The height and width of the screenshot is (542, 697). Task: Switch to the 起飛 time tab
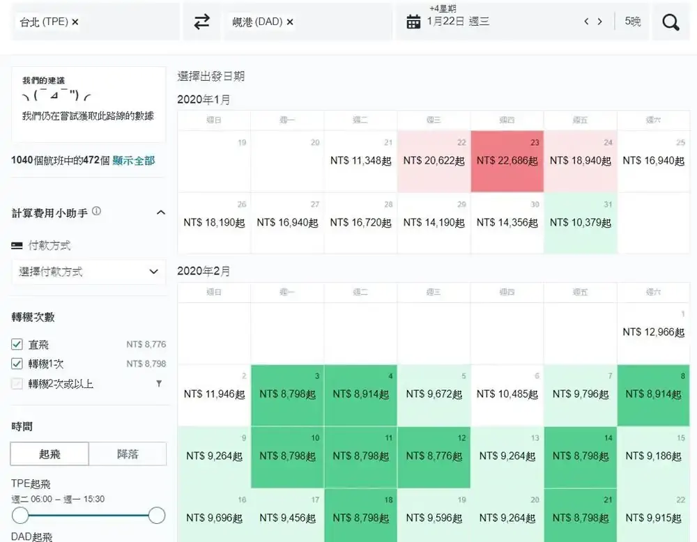(49, 454)
